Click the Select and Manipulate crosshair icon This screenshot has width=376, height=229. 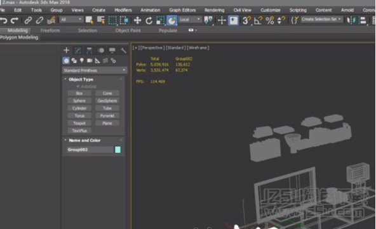click(222, 20)
